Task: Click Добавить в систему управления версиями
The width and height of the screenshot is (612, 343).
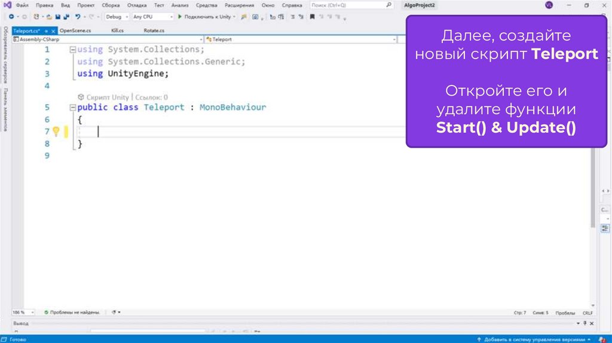Action: pos(534,339)
